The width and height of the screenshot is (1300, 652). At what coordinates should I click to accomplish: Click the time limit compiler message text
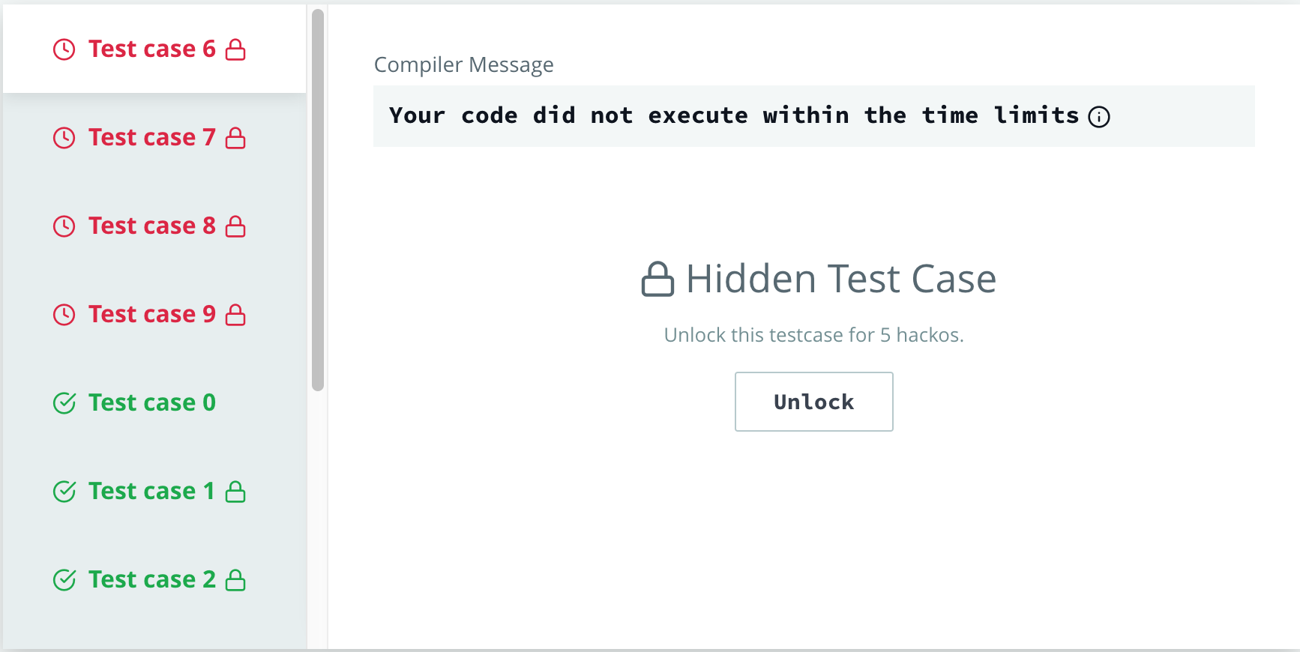733,116
